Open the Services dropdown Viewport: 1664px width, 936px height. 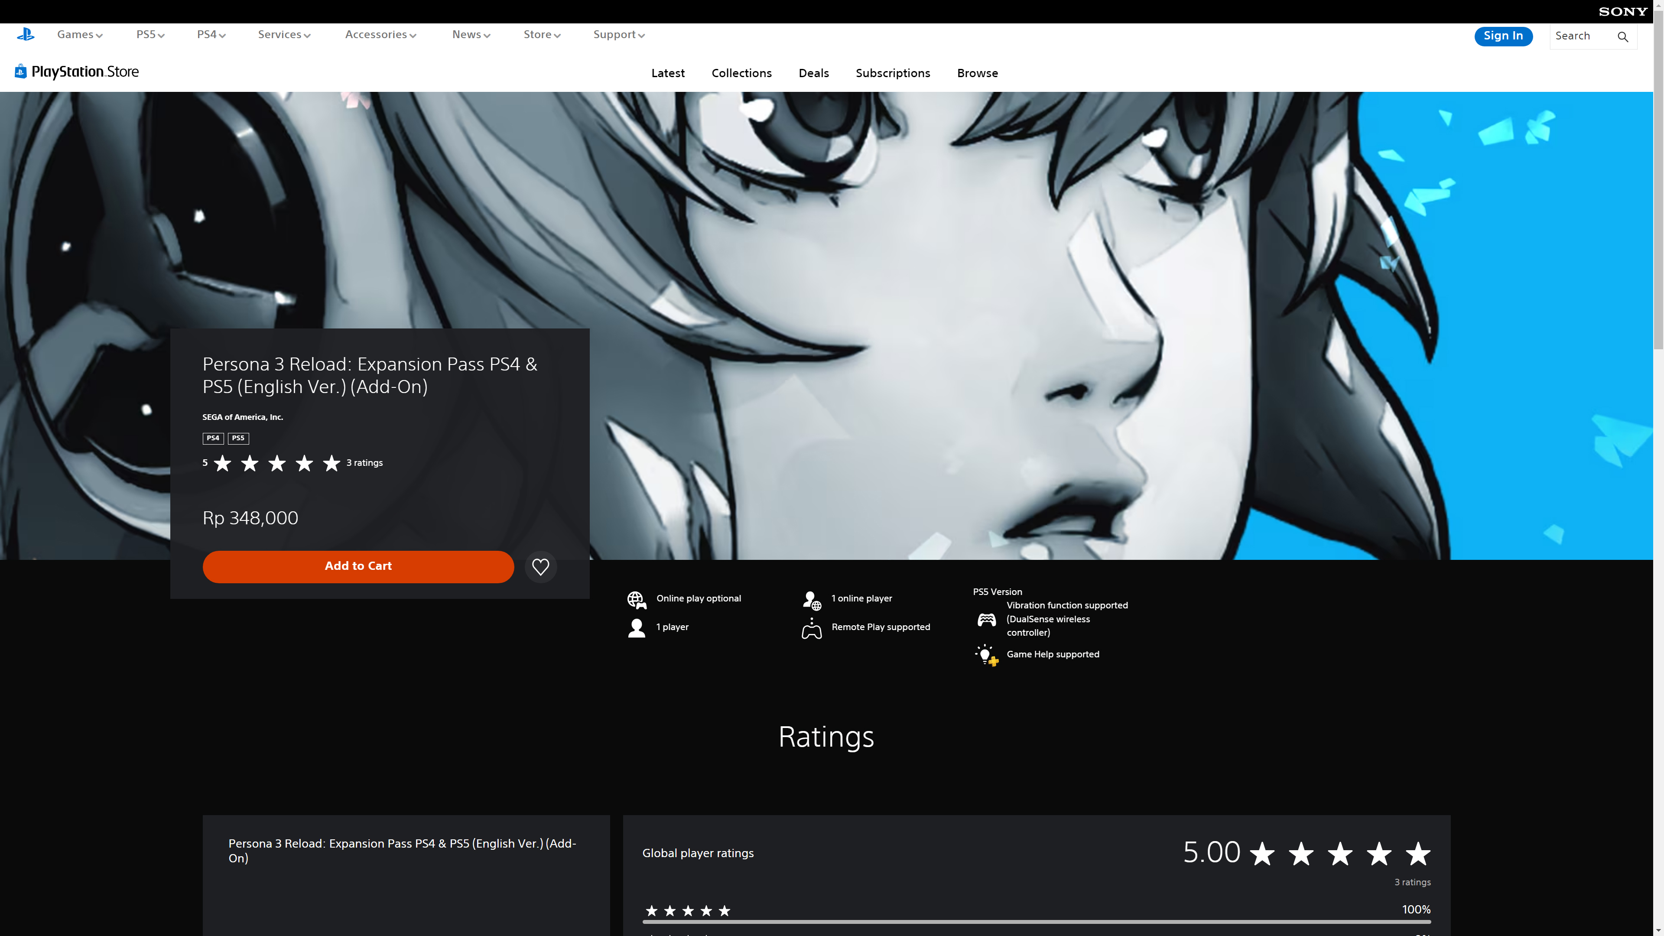[x=284, y=35]
